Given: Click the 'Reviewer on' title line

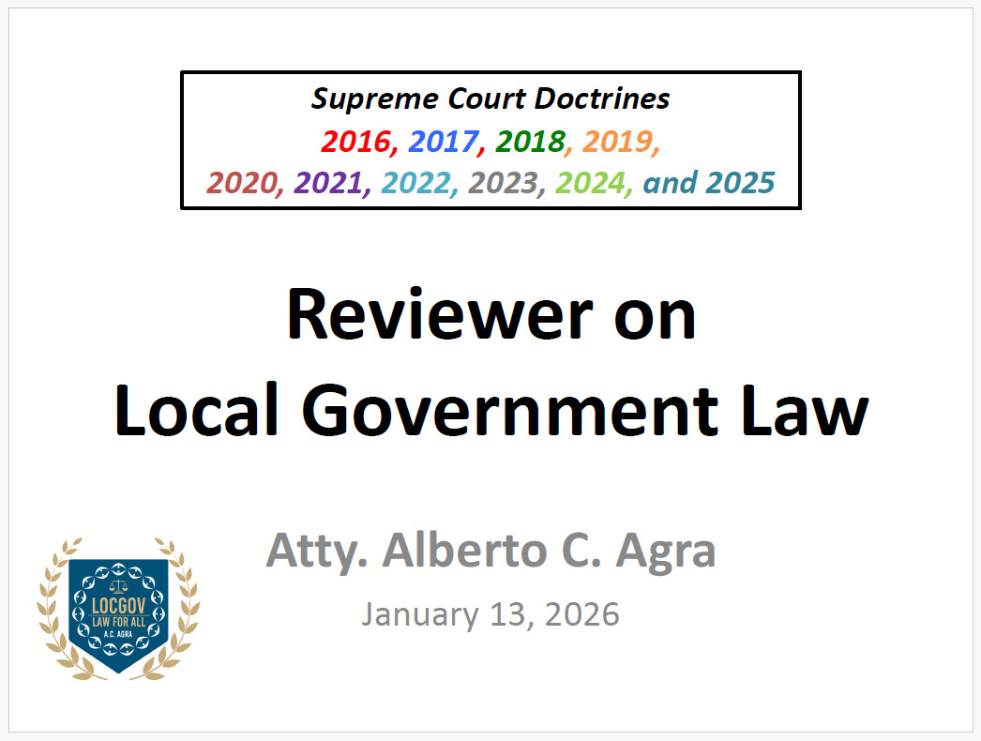Looking at the screenshot, I should [490, 314].
